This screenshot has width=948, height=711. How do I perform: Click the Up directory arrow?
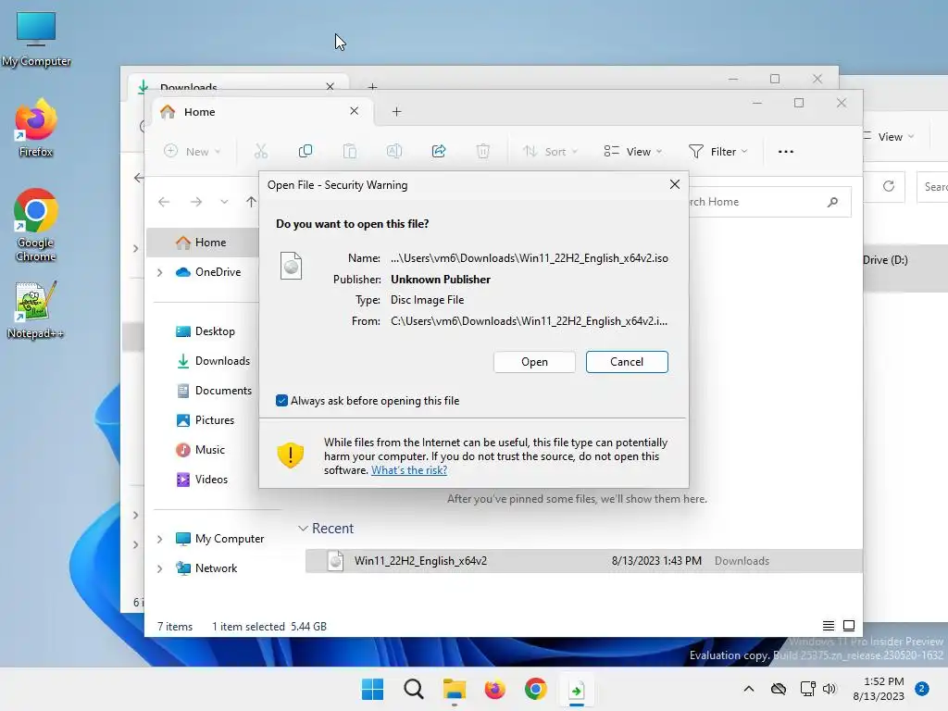(x=252, y=202)
